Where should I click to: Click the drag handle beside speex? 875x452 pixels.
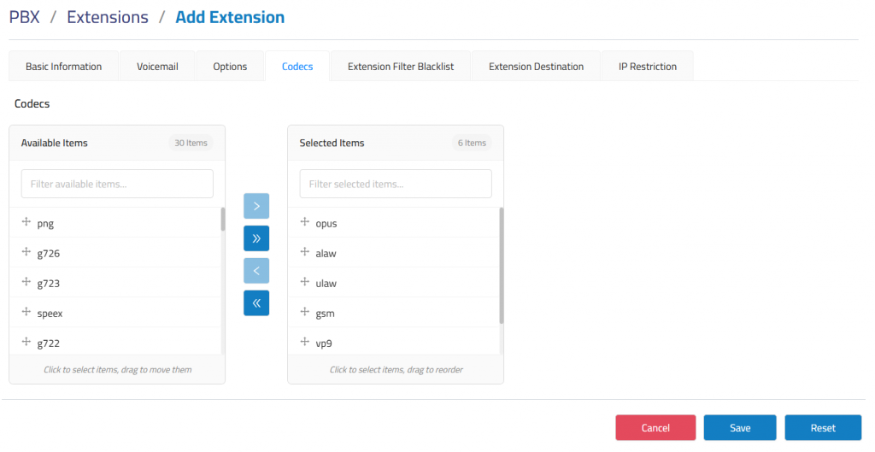pyautogui.click(x=26, y=313)
